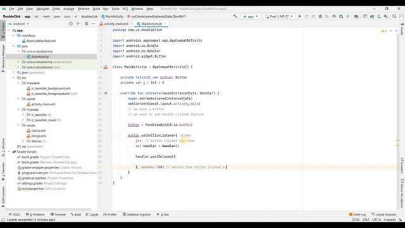
Task: Open the Event Log tool window
Action: pyautogui.click(x=358, y=215)
